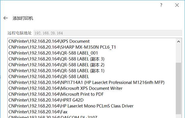
Task: Select NPI1714A1 HP LaserJet Professional M1216nfh MFP
Action: coord(87,83)
